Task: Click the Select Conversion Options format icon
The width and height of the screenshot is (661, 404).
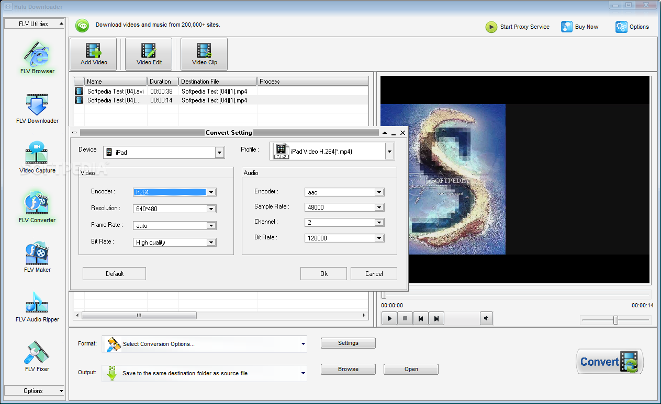Action: (113, 344)
